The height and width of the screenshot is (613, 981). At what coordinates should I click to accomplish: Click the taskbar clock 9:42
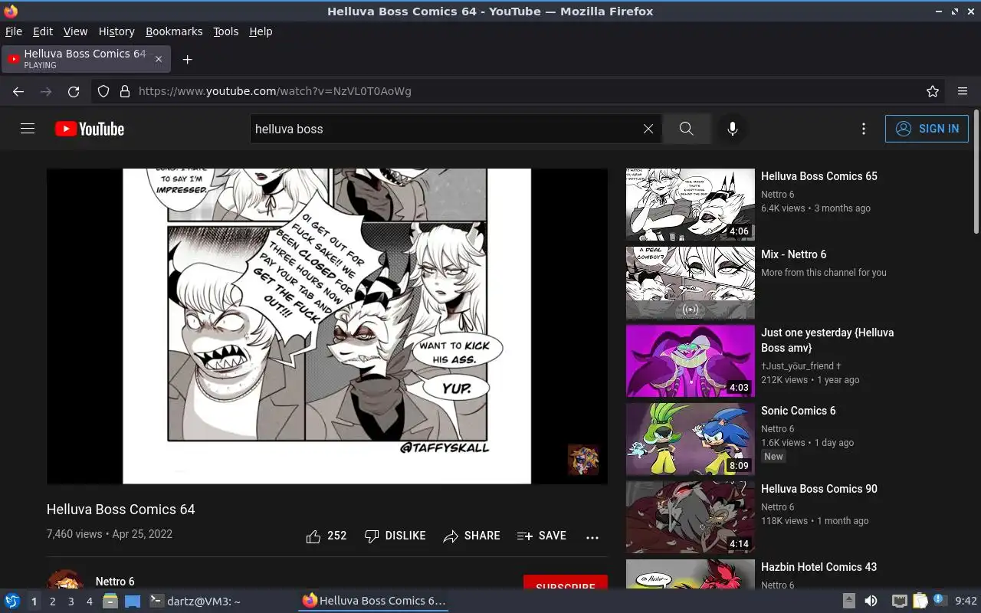[966, 602]
